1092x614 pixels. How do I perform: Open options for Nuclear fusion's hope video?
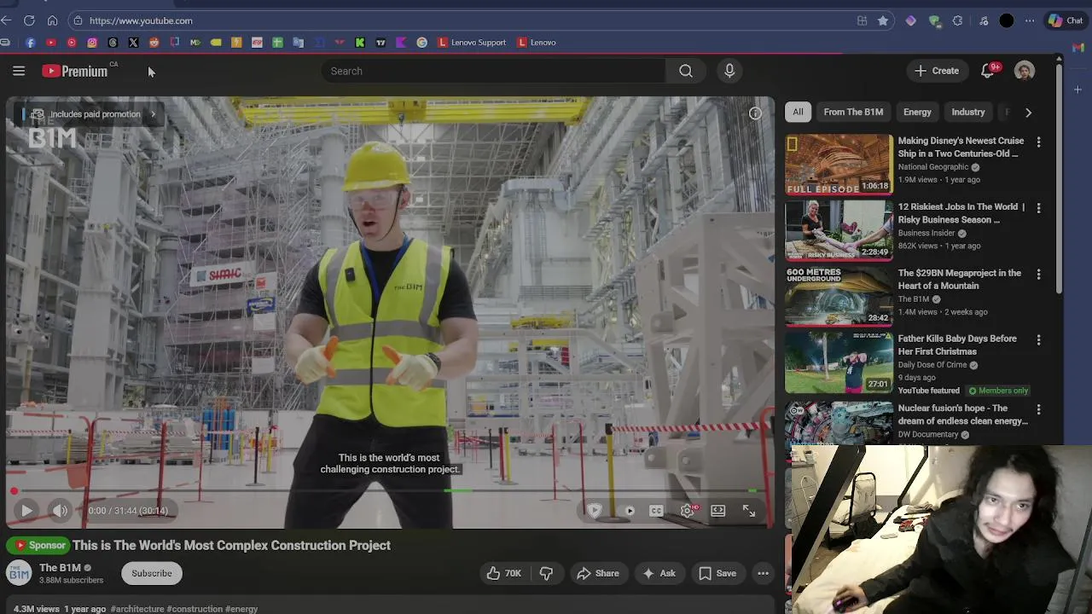tap(1038, 408)
